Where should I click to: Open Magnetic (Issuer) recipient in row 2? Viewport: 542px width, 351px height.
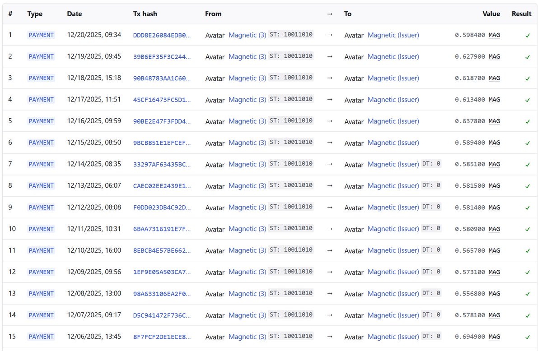pos(393,57)
